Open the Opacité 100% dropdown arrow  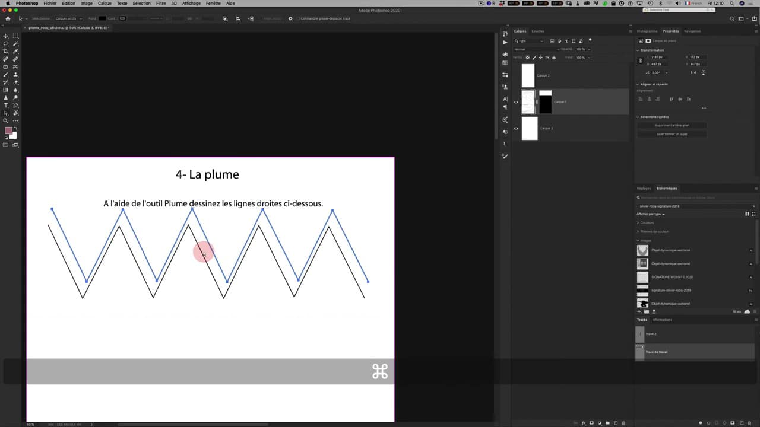[588, 49]
